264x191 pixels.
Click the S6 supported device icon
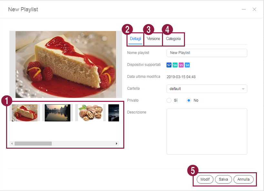coord(175,65)
